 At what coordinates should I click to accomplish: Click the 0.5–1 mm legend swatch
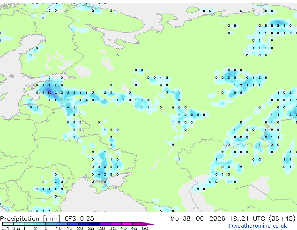pos(19,224)
